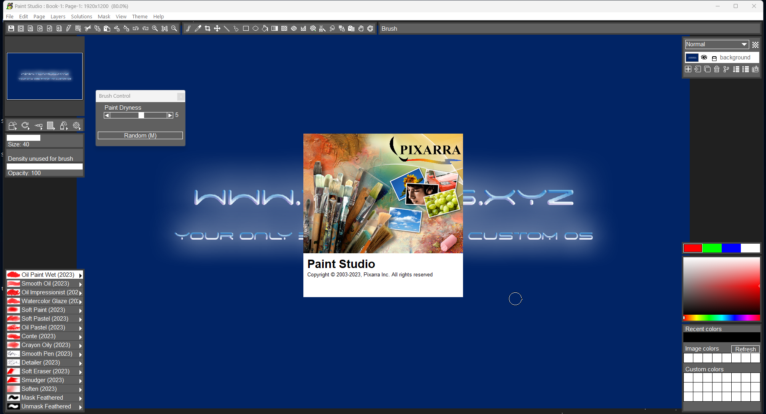This screenshot has height=414, width=766.
Task: Click the Import layer arrow icon
Action: point(698,69)
